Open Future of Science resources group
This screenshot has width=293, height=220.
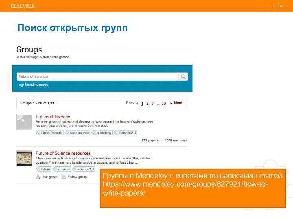[63, 153]
